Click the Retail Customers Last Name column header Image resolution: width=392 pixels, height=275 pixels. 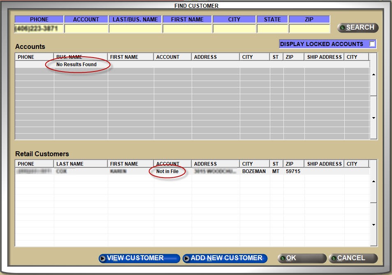tap(81, 164)
